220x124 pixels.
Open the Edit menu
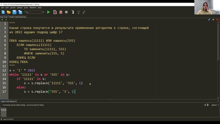coord(7,8)
